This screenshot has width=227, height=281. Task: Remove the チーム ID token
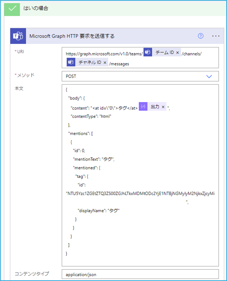click(x=177, y=53)
